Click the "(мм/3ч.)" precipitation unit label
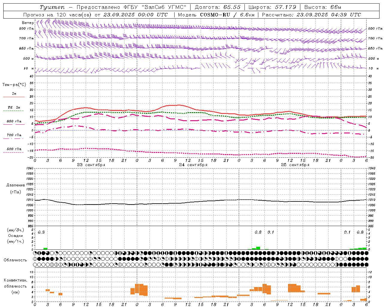 (16, 230)
